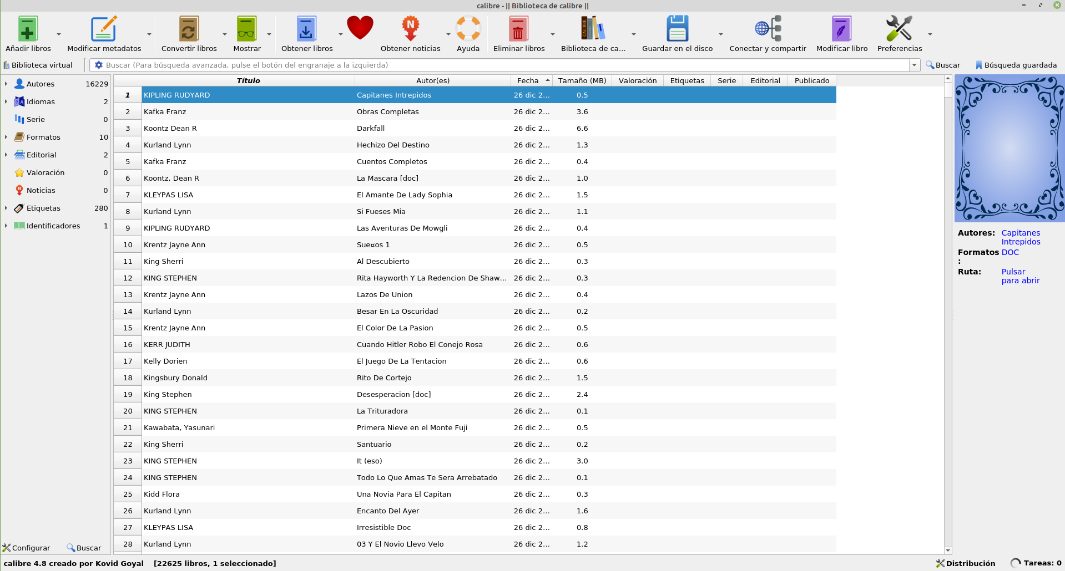Image resolution: width=1065 pixels, height=571 pixels.
Task: Sort books by Tamaño (MB) column
Action: 582,80
